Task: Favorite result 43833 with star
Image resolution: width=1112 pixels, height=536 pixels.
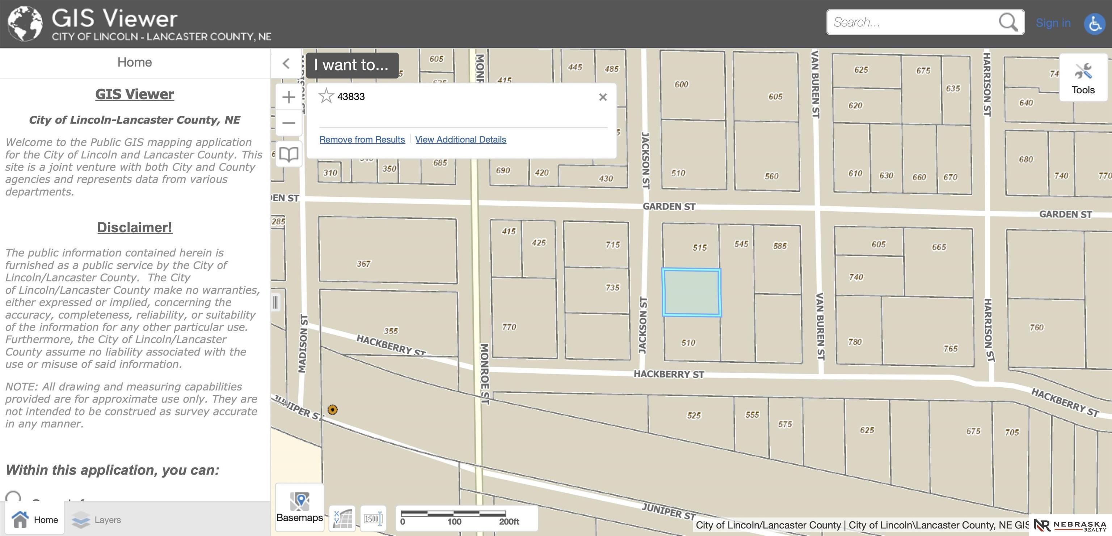Action: [326, 96]
